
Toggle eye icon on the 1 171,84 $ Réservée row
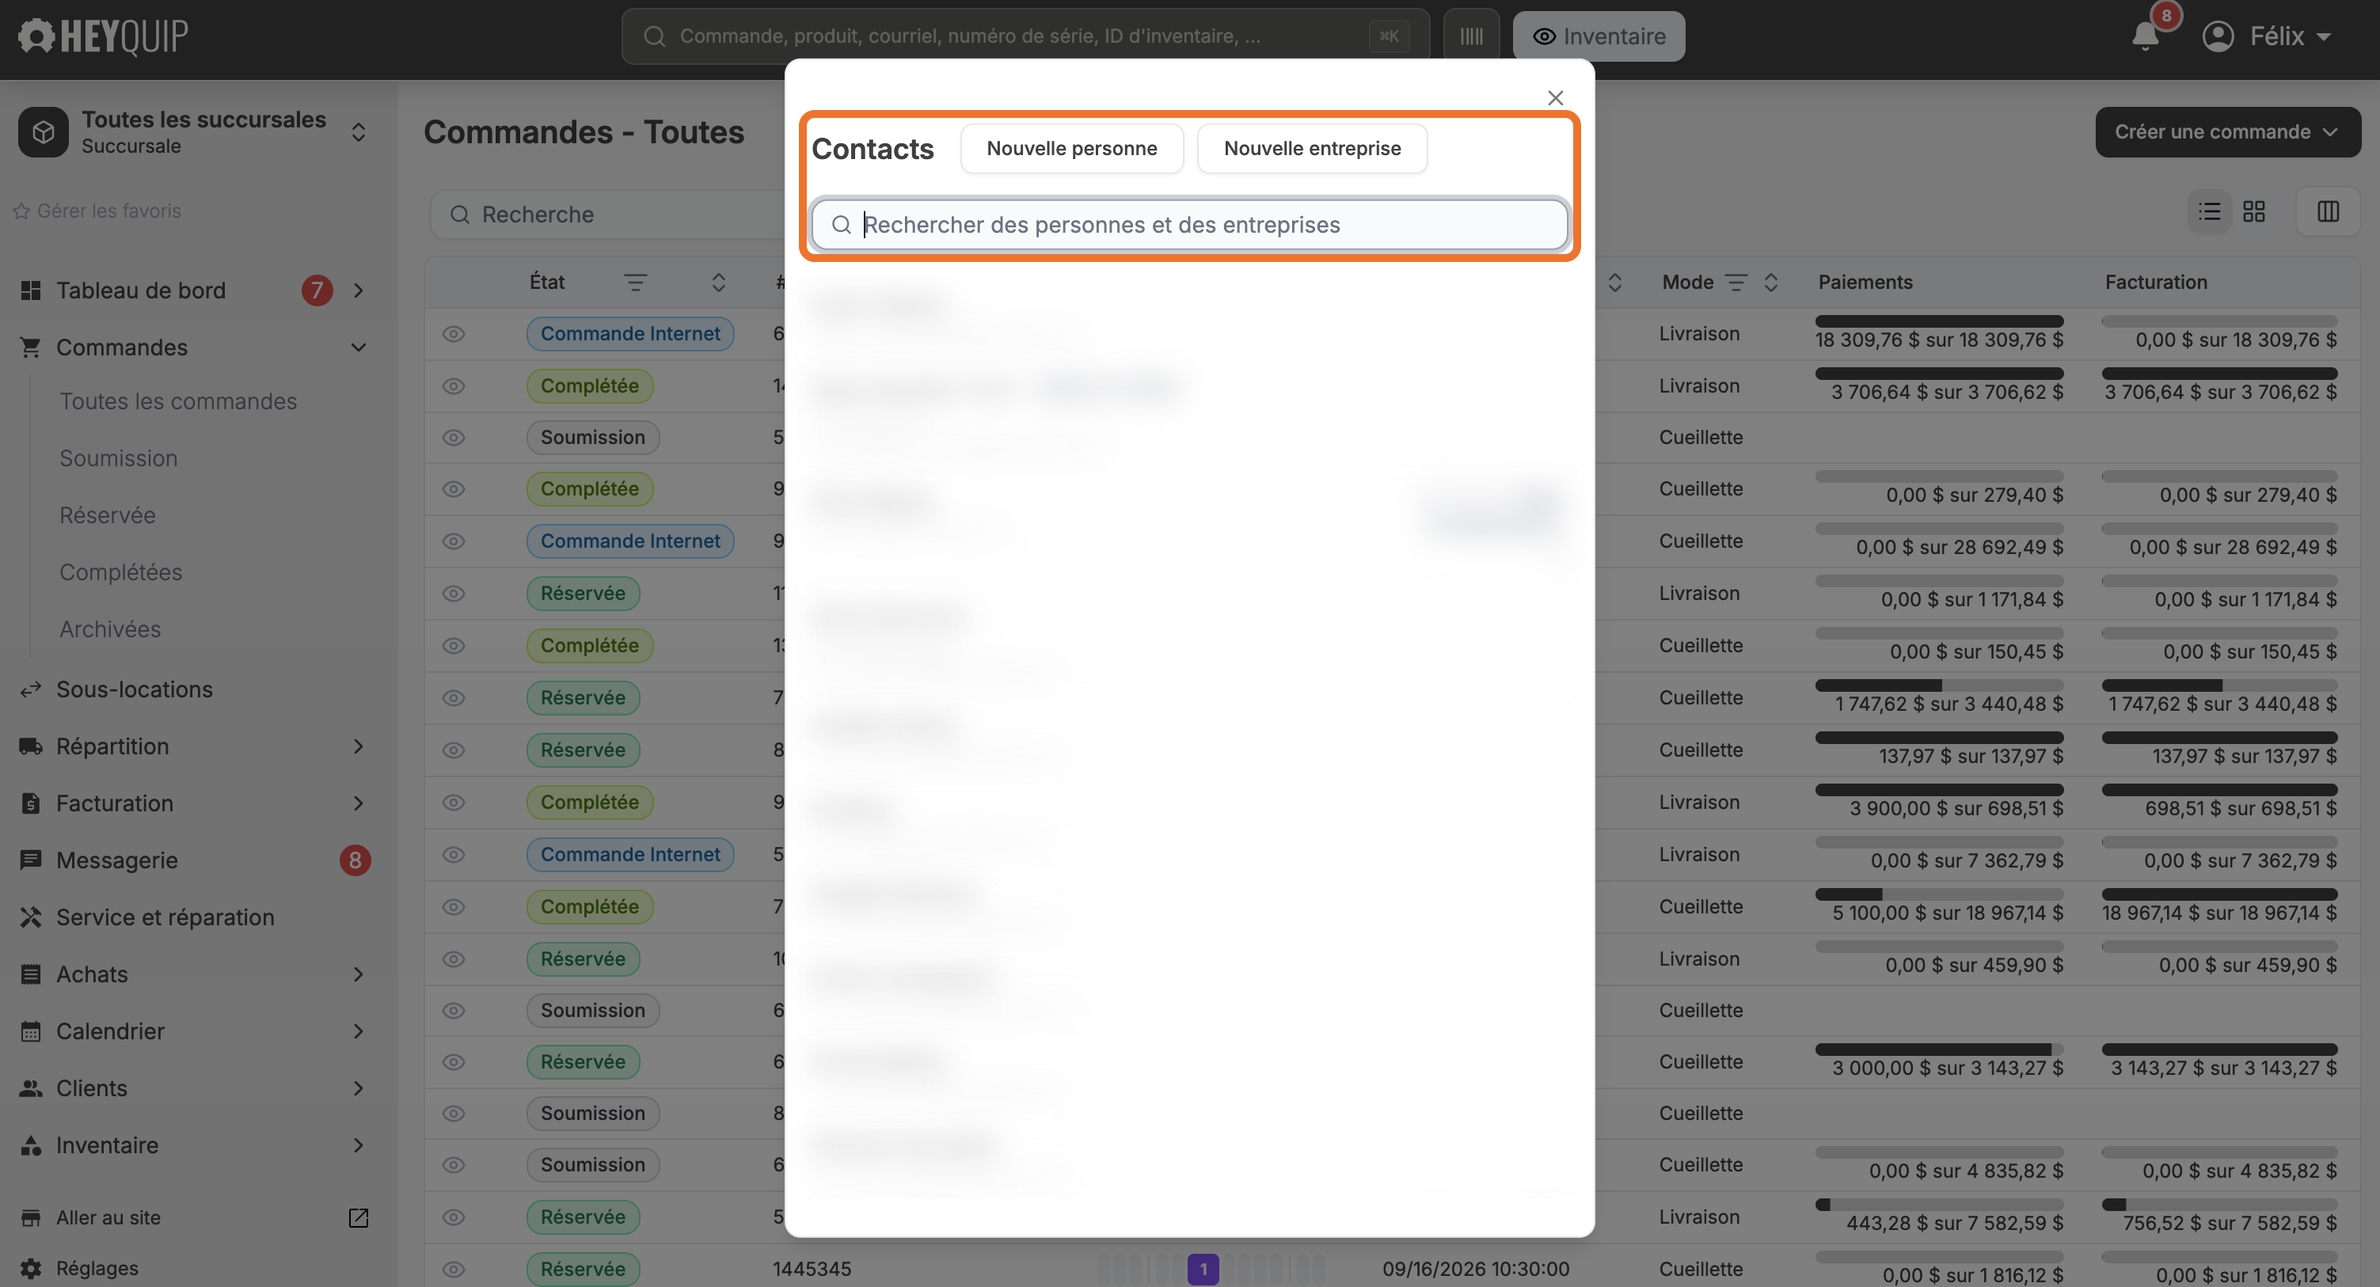pyautogui.click(x=453, y=593)
